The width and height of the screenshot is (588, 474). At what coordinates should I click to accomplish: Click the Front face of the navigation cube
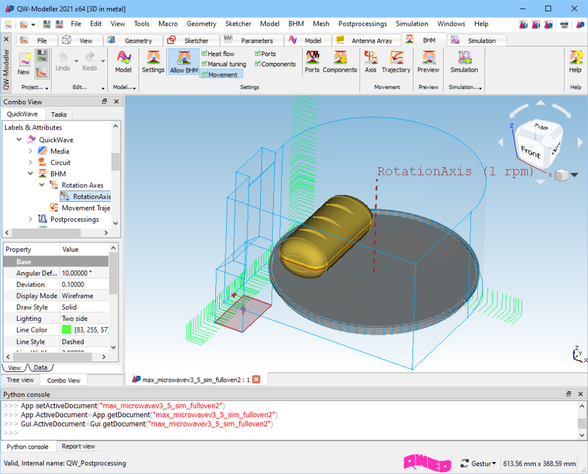[x=531, y=152]
